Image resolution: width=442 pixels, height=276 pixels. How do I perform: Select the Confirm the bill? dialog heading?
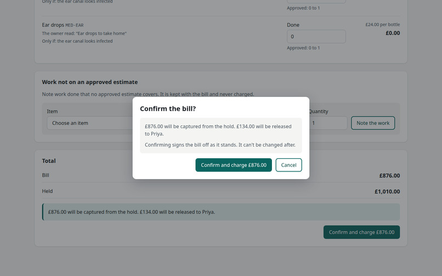(x=168, y=109)
